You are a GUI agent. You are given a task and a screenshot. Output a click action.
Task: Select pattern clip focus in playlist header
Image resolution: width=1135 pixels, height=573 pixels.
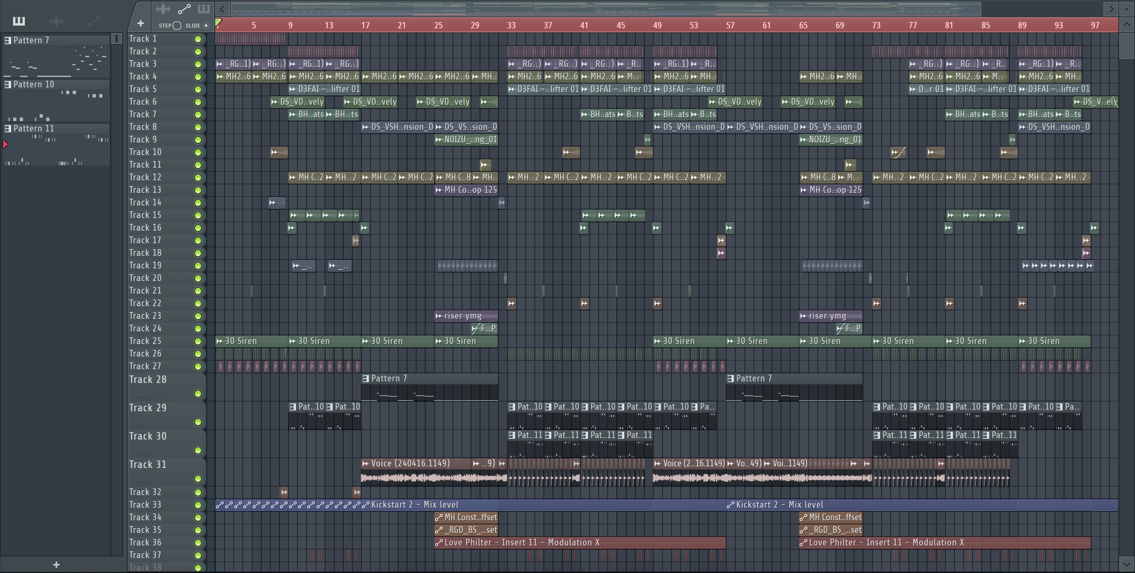tap(204, 9)
